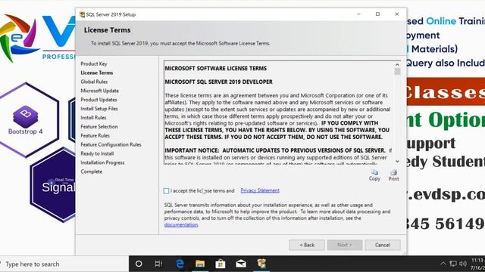Screen dimensions: 485x272
Task: Launch Microsoft Edge from the taskbar
Action: click(x=180, y=264)
